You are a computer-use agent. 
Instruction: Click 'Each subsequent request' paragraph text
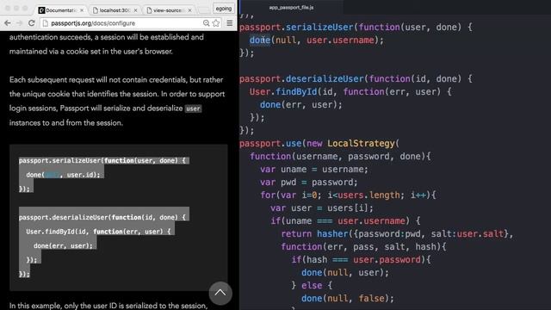(x=117, y=102)
